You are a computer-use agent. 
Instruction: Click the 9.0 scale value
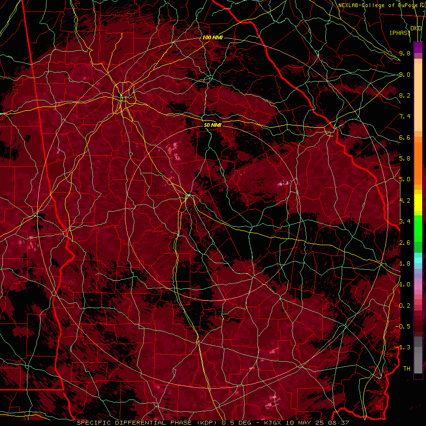pos(405,74)
